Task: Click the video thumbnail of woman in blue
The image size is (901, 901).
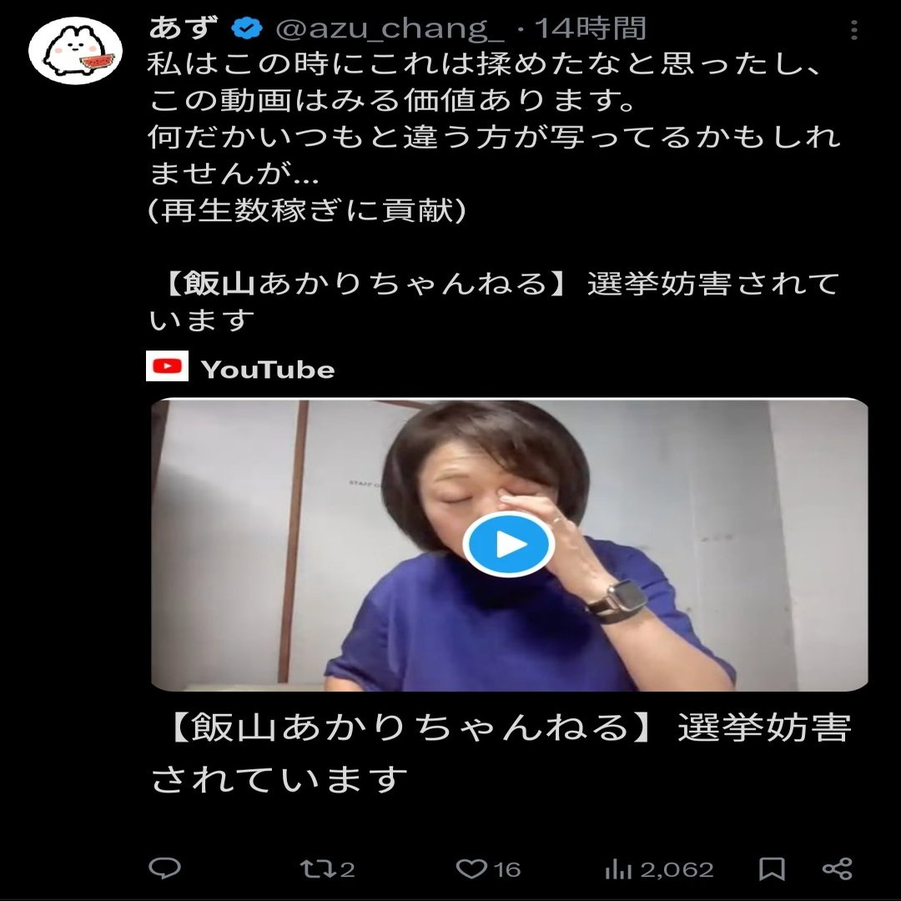Action: (509, 544)
